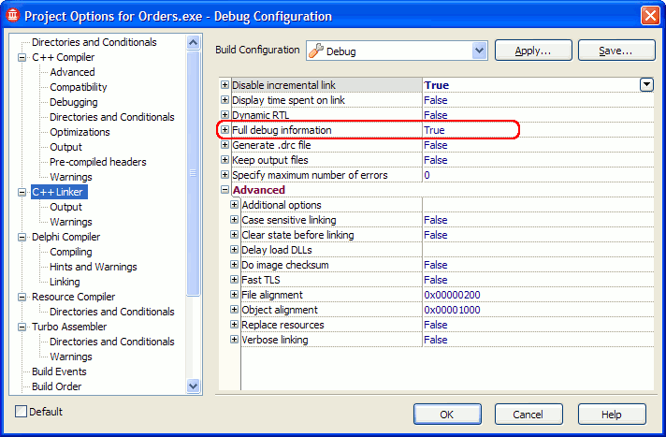Click the Help button
The image size is (666, 437).
(x=611, y=415)
